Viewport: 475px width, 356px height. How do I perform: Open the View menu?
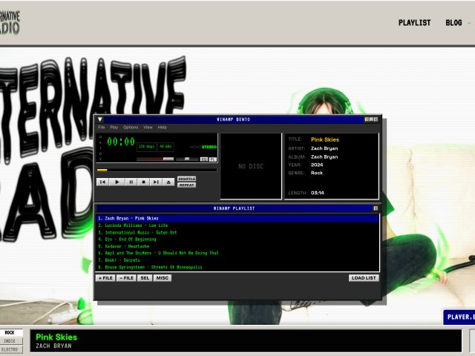[x=148, y=127]
